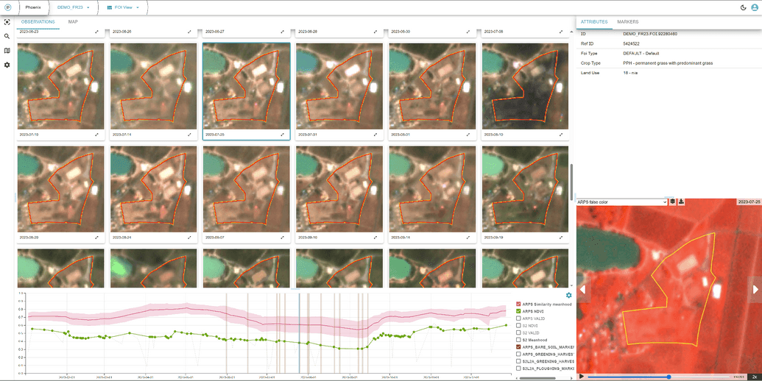
Task: Open the user account avatar
Action: [755, 7]
